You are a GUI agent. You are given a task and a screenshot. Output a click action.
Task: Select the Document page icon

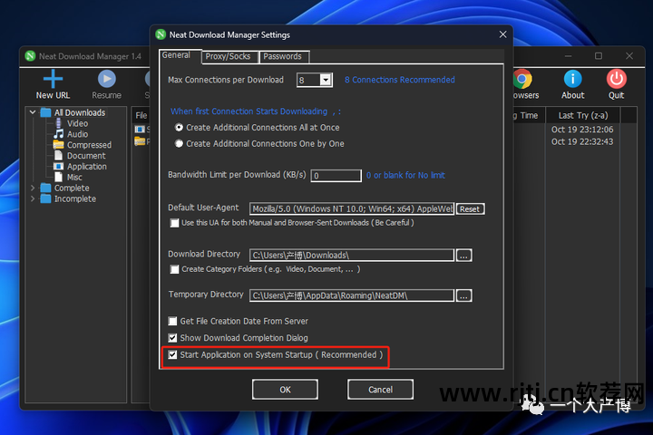[59, 156]
